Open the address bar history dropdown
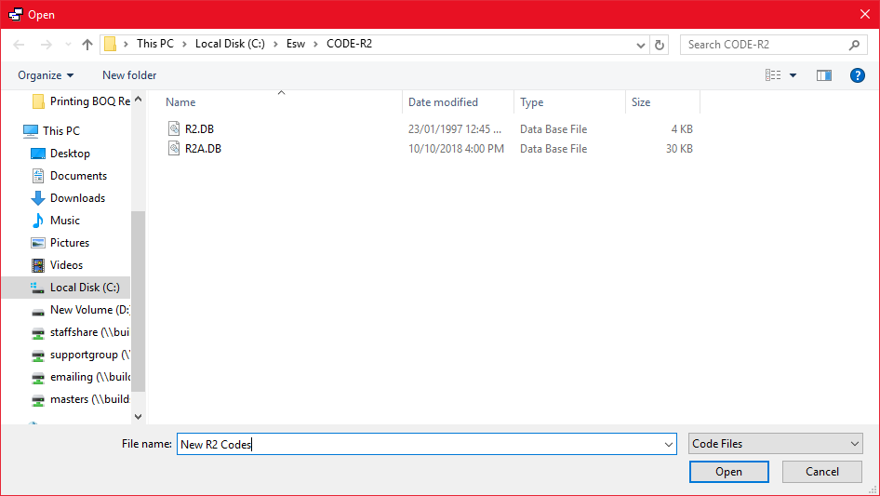The image size is (880, 496). [641, 45]
